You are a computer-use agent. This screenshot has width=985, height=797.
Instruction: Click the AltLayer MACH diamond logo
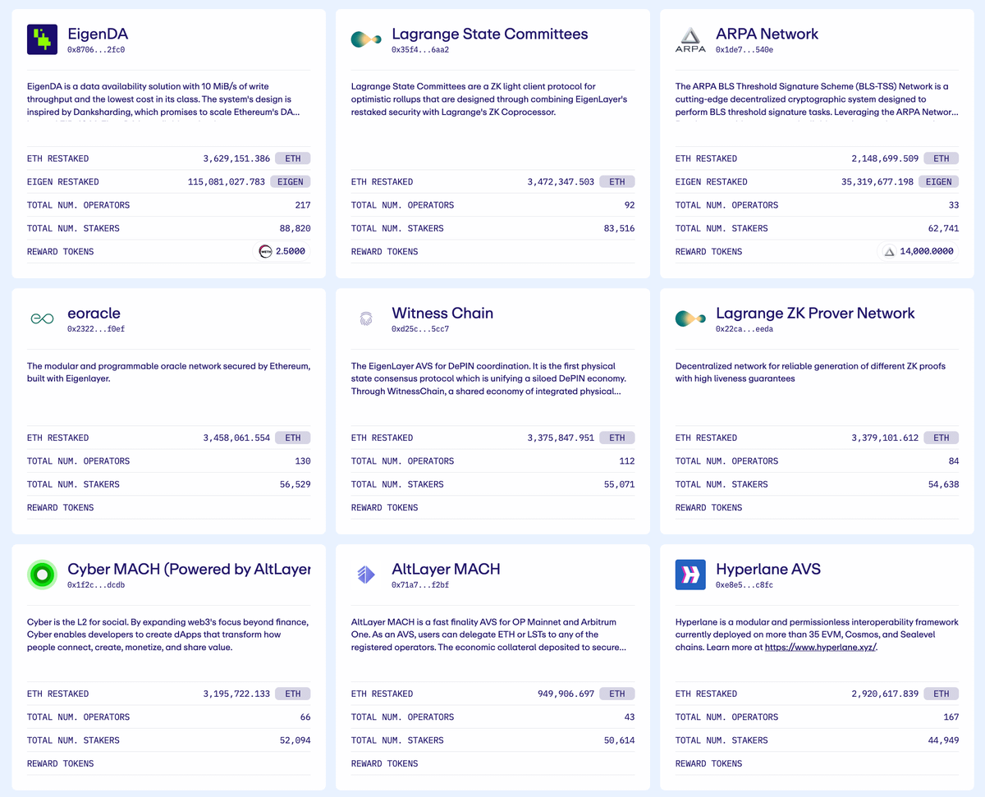pyautogui.click(x=366, y=575)
